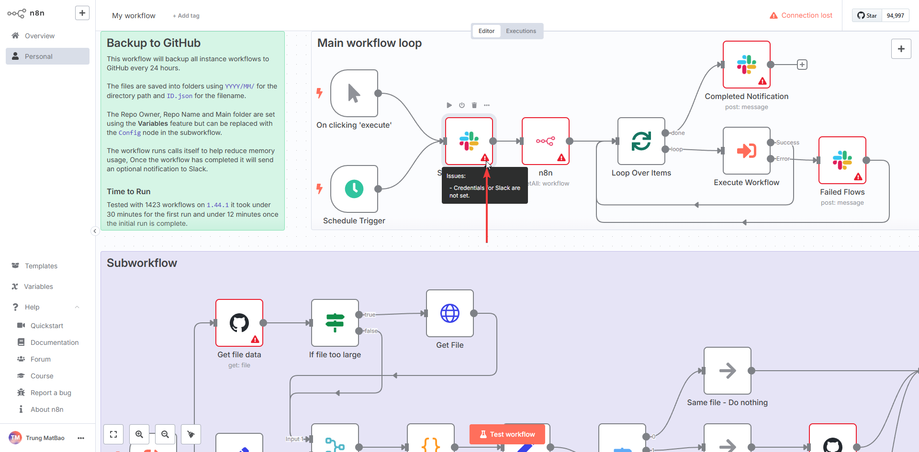Click the tidy up nodes button

click(x=191, y=434)
